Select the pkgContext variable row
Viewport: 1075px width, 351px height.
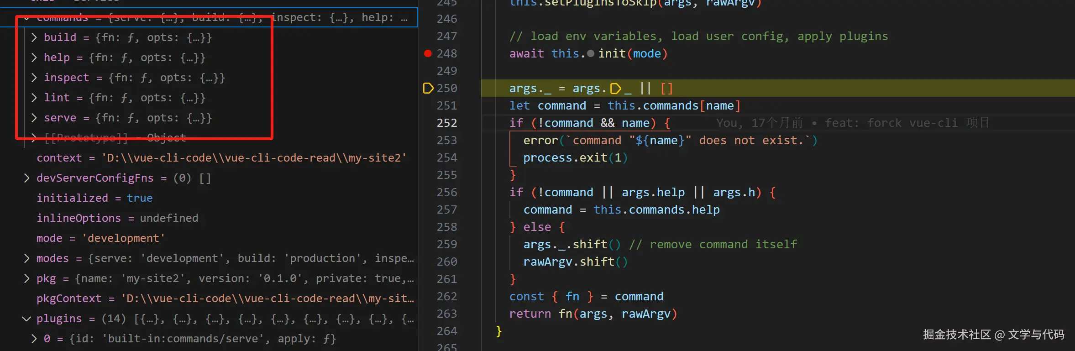coord(209,299)
